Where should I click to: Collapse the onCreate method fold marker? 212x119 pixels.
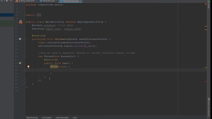point(25,39)
